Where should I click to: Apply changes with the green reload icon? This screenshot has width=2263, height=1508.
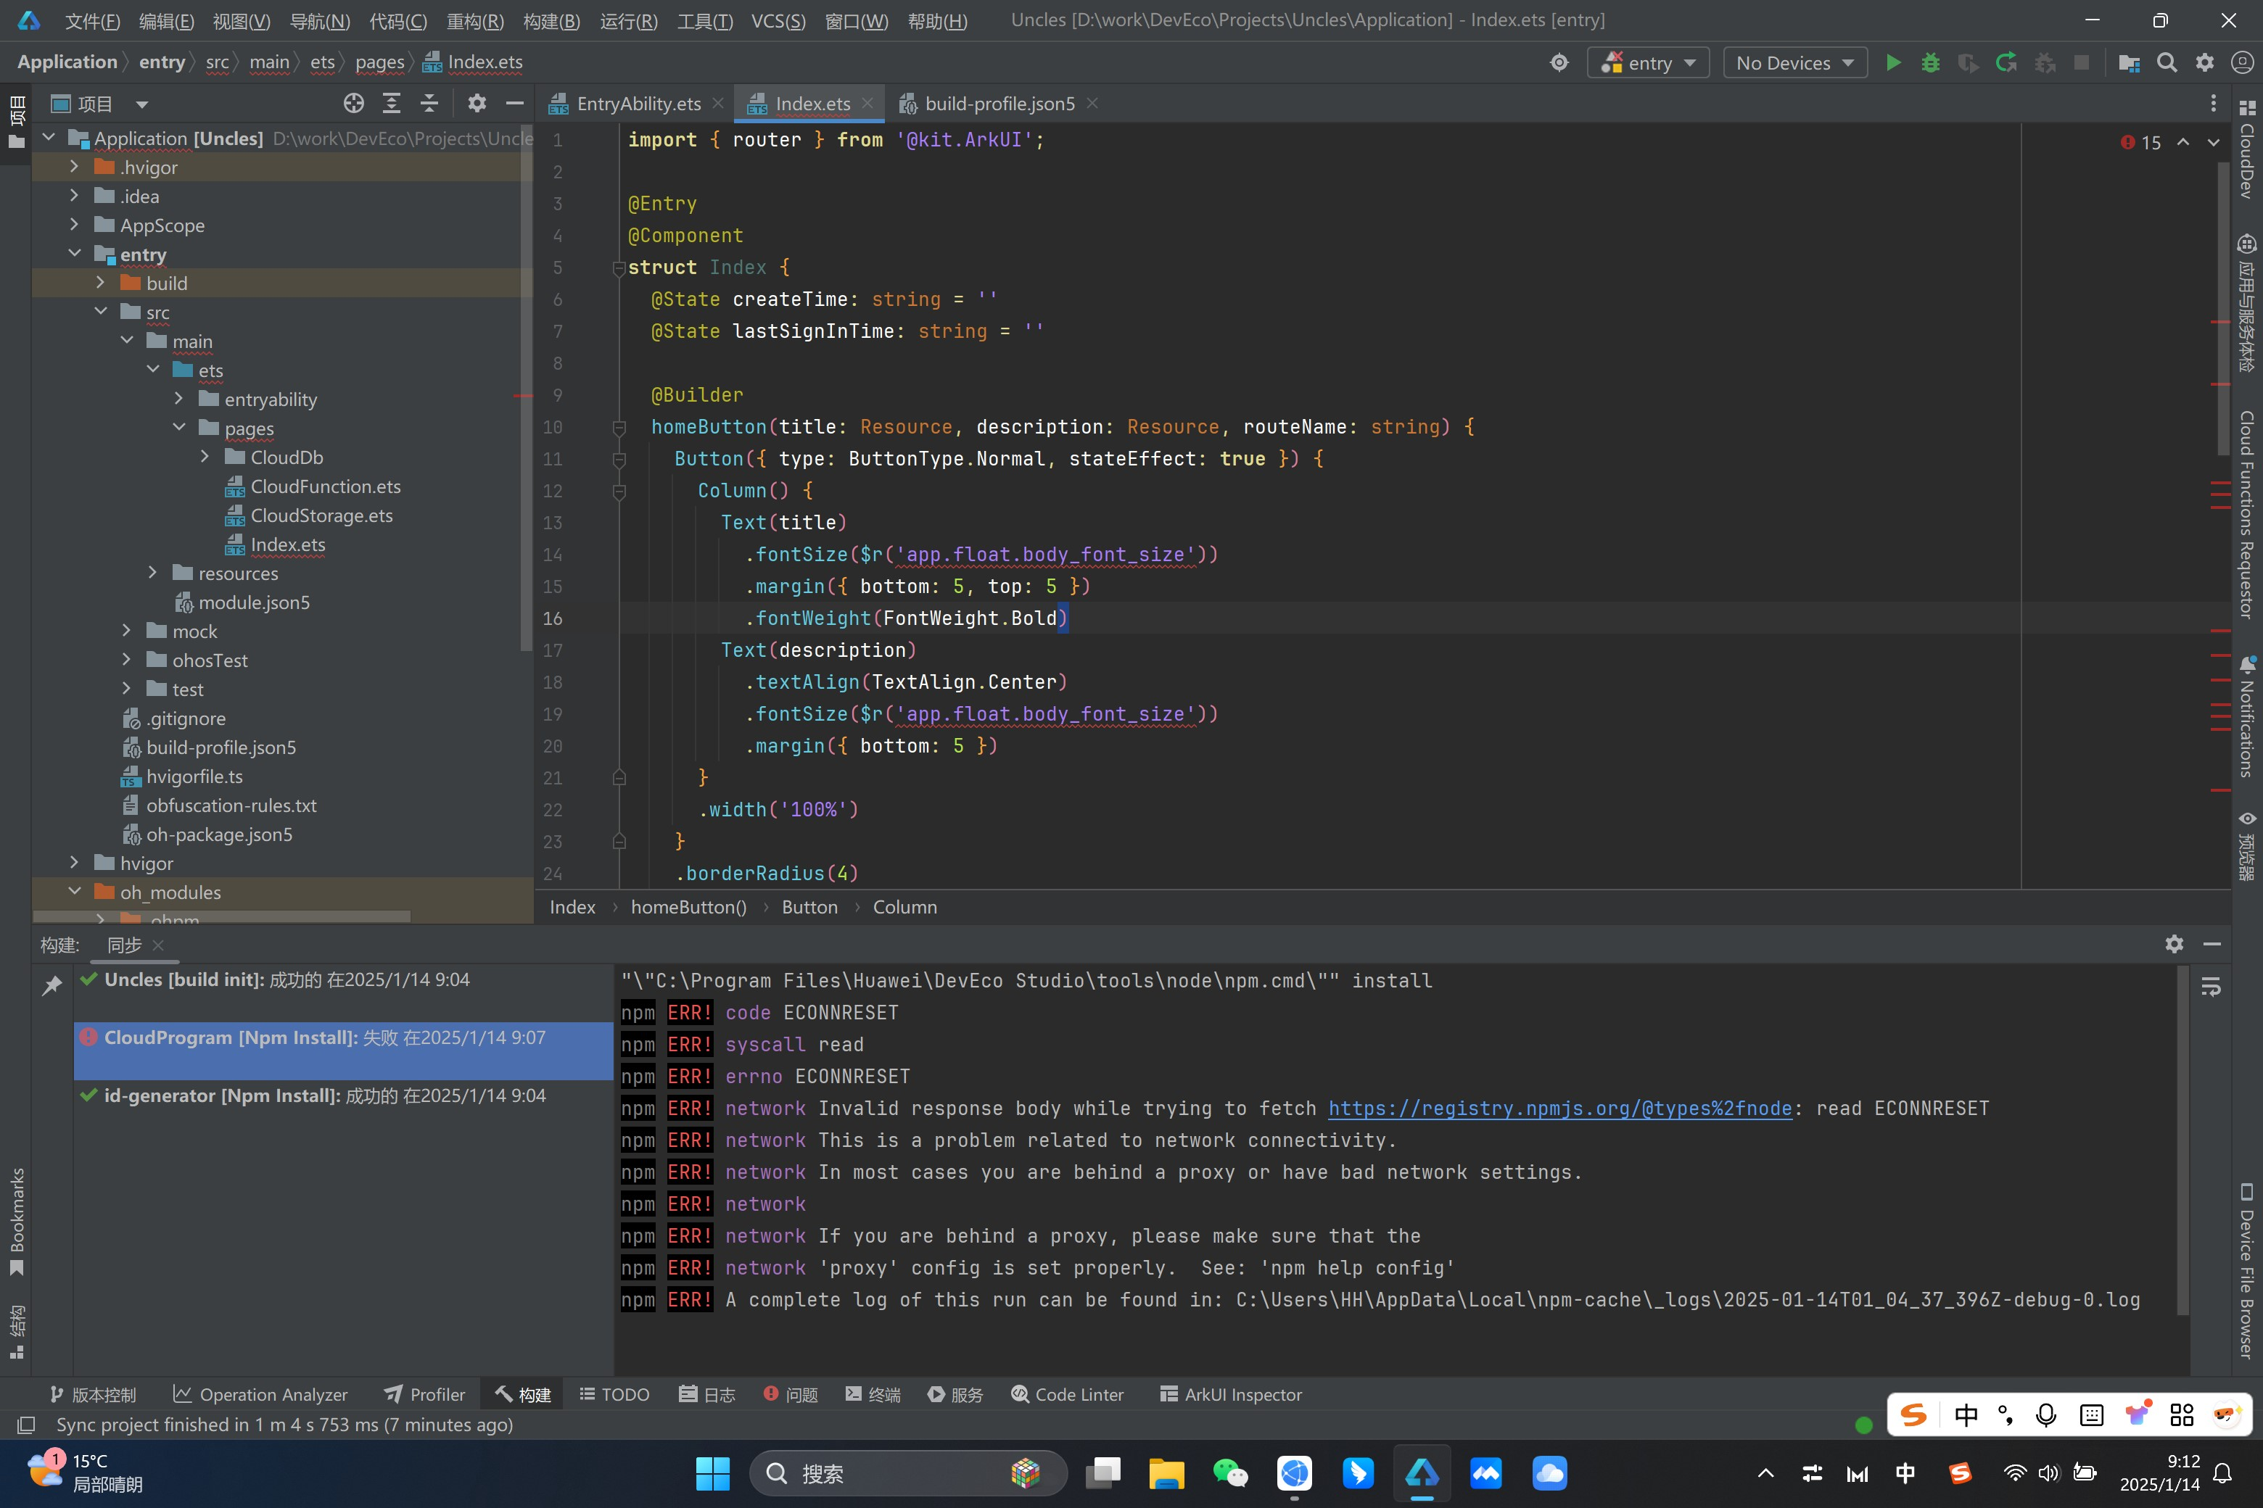[2006, 62]
